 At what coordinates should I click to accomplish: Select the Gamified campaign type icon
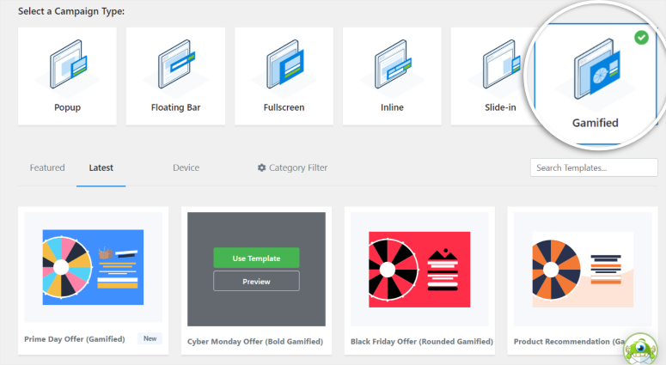coord(595,77)
